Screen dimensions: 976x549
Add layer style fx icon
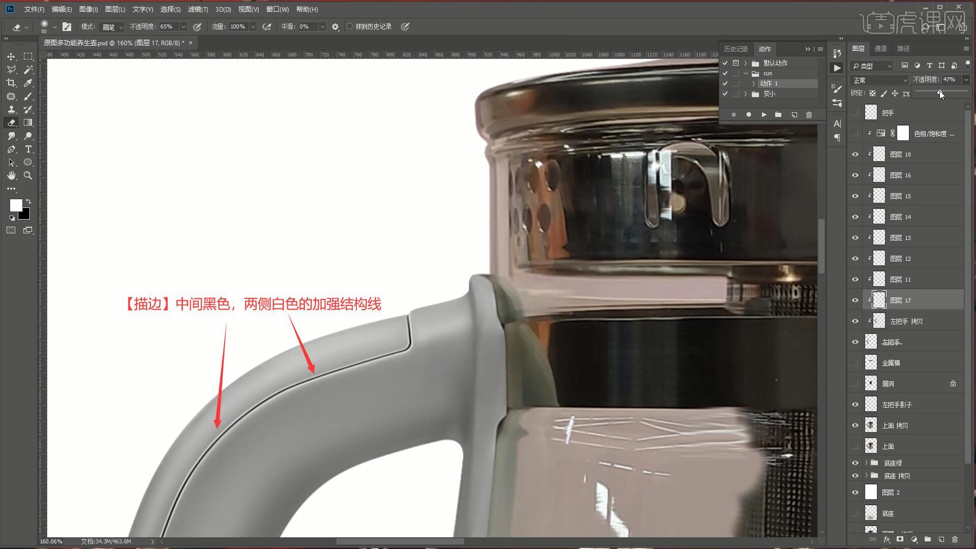(x=887, y=539)
